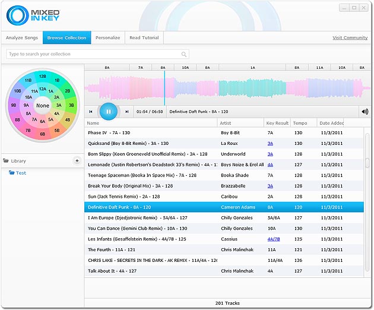Click None at the wheel center
Screen dimensions: 374x310
coord(43,106)
